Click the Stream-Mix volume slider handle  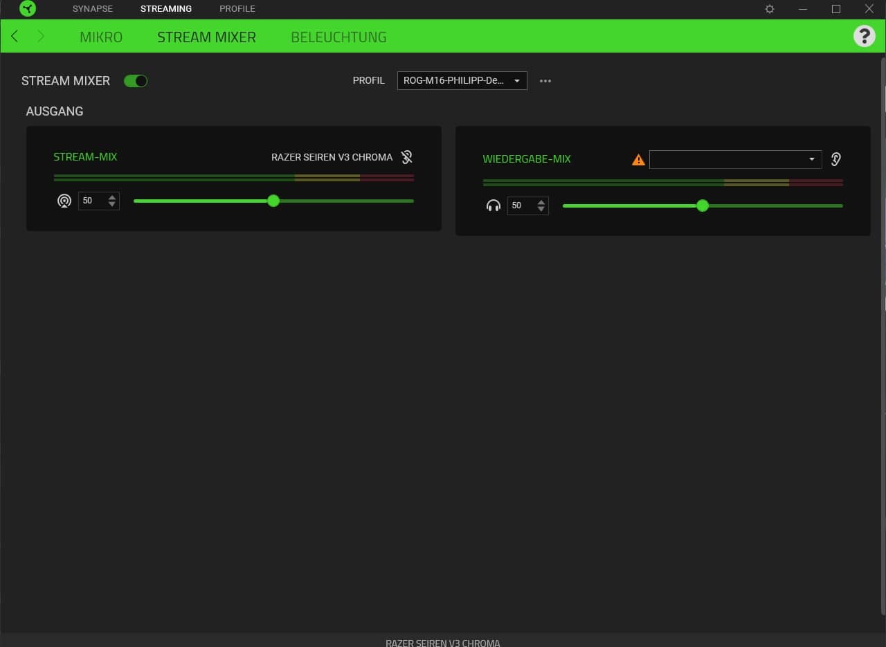(x=273, y=201)
